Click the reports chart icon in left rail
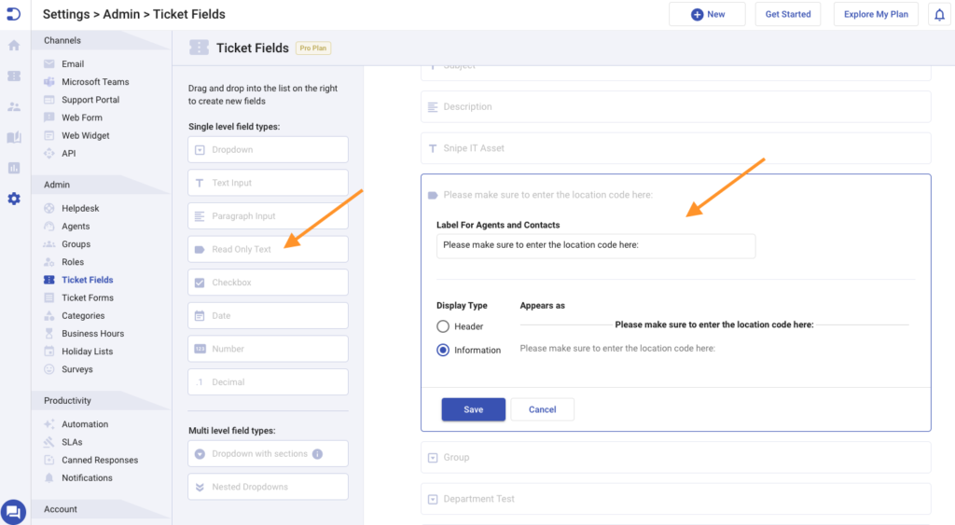Screen dimensions: 955x525 tap(14, 168)
